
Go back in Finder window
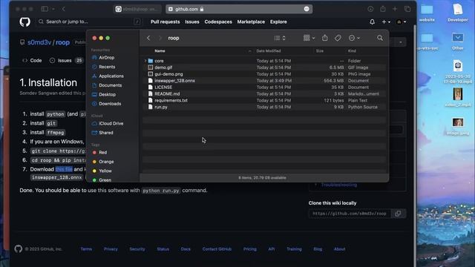point(148,38)
